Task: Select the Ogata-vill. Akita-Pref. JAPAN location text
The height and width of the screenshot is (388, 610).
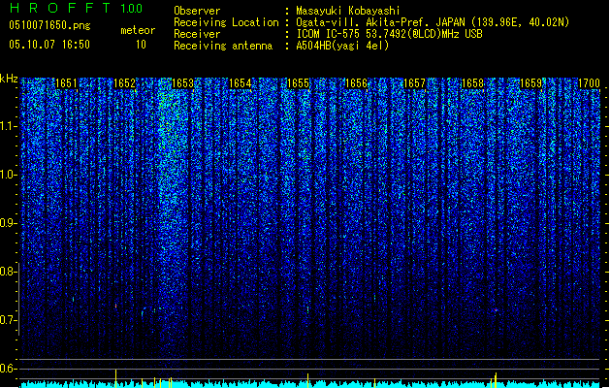Action: [433, 22]
